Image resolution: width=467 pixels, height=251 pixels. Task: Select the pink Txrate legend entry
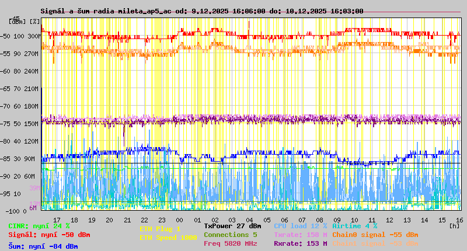click(300, 235)
